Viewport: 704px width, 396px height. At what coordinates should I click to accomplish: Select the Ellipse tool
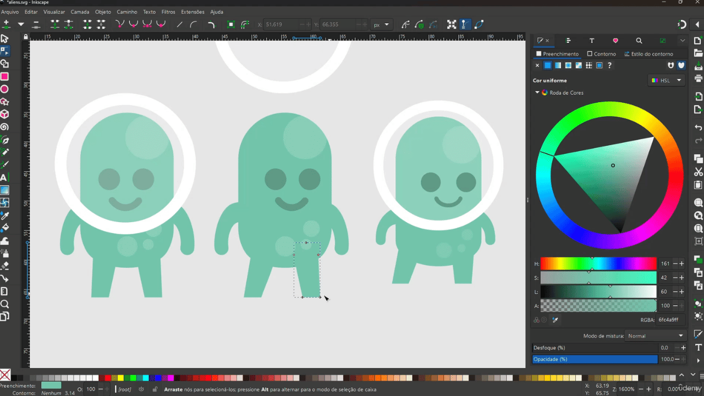(4, 89)
